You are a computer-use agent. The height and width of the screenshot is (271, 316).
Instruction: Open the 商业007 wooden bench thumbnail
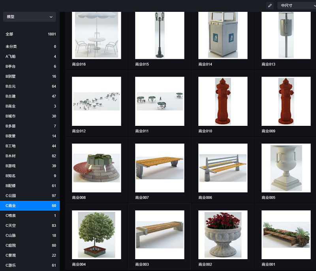160,168
